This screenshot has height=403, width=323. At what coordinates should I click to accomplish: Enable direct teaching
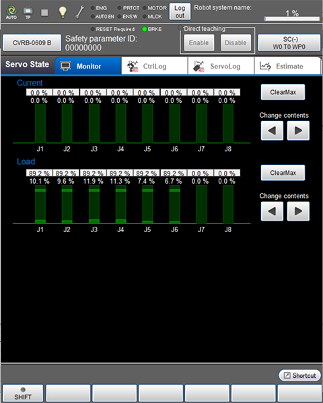click(x=199, y=42)
